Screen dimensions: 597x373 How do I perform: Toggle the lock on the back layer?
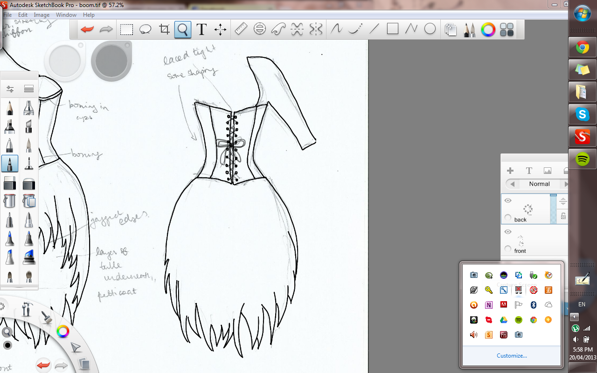coord(563,216)
